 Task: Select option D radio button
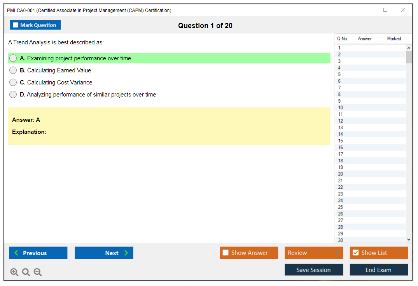[x=13, y=95]
